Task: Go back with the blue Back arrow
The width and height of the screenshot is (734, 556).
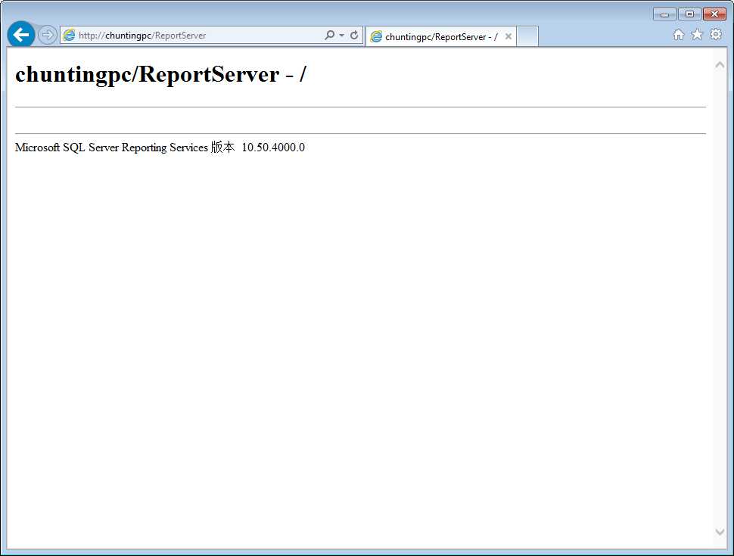Action: click(21, 35)
